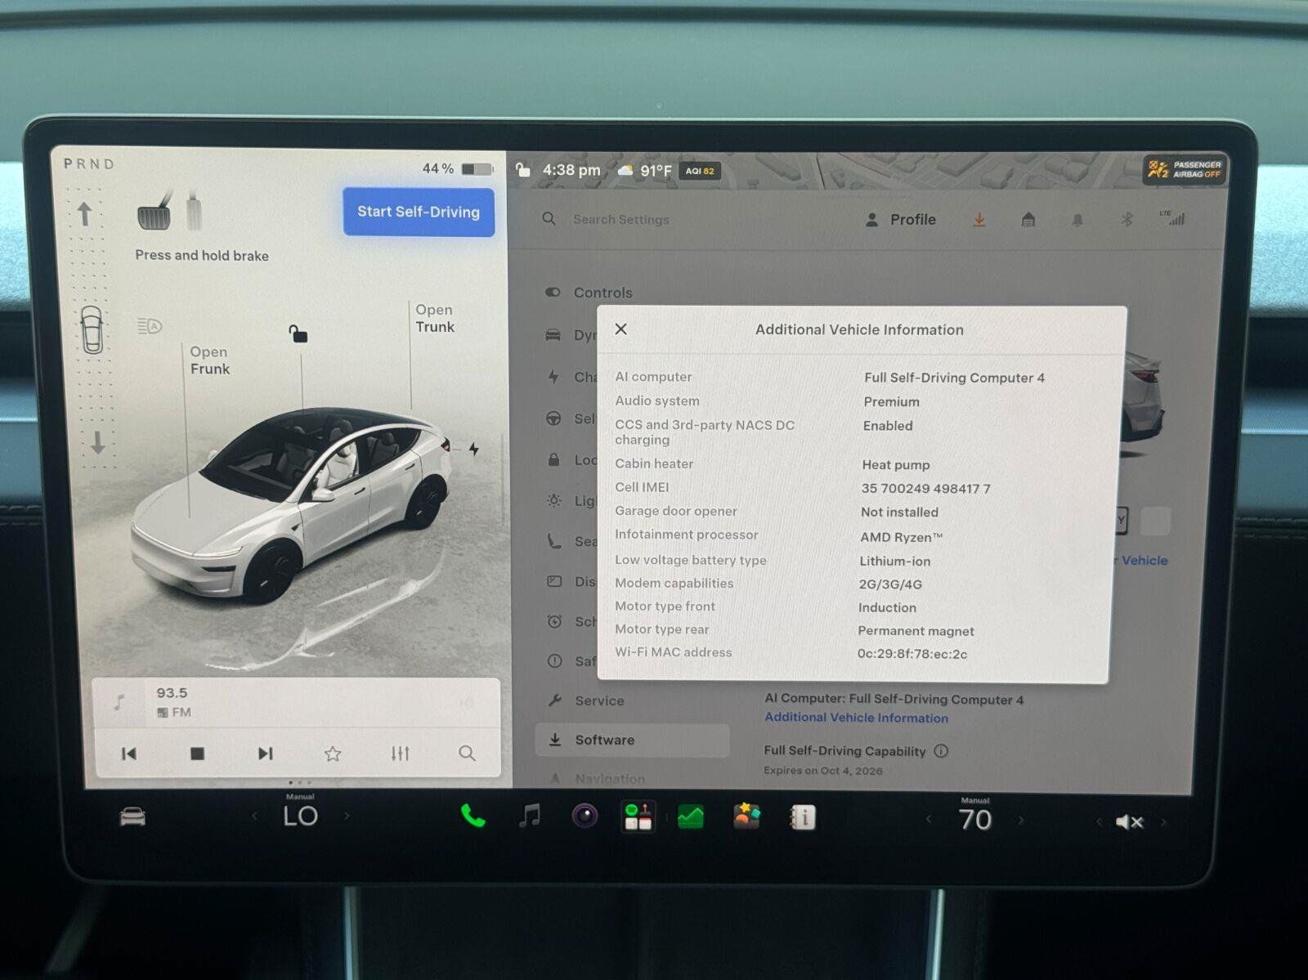
Task: Tap the top-down car icon in the gear strip
Action: [92, 329]
